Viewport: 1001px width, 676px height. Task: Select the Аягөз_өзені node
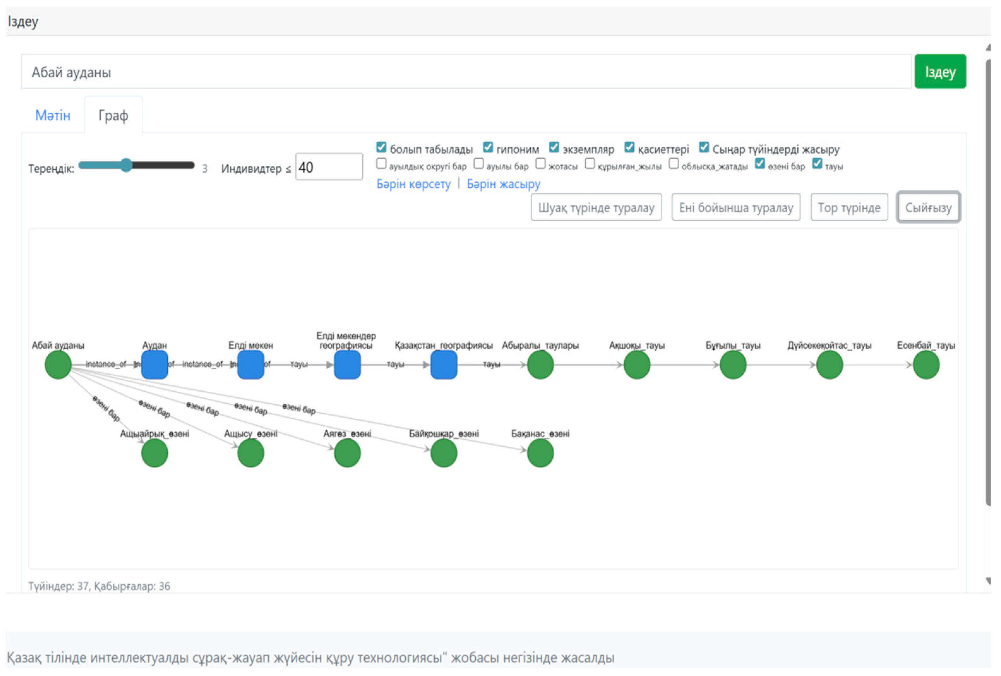(x=347, y=453)
